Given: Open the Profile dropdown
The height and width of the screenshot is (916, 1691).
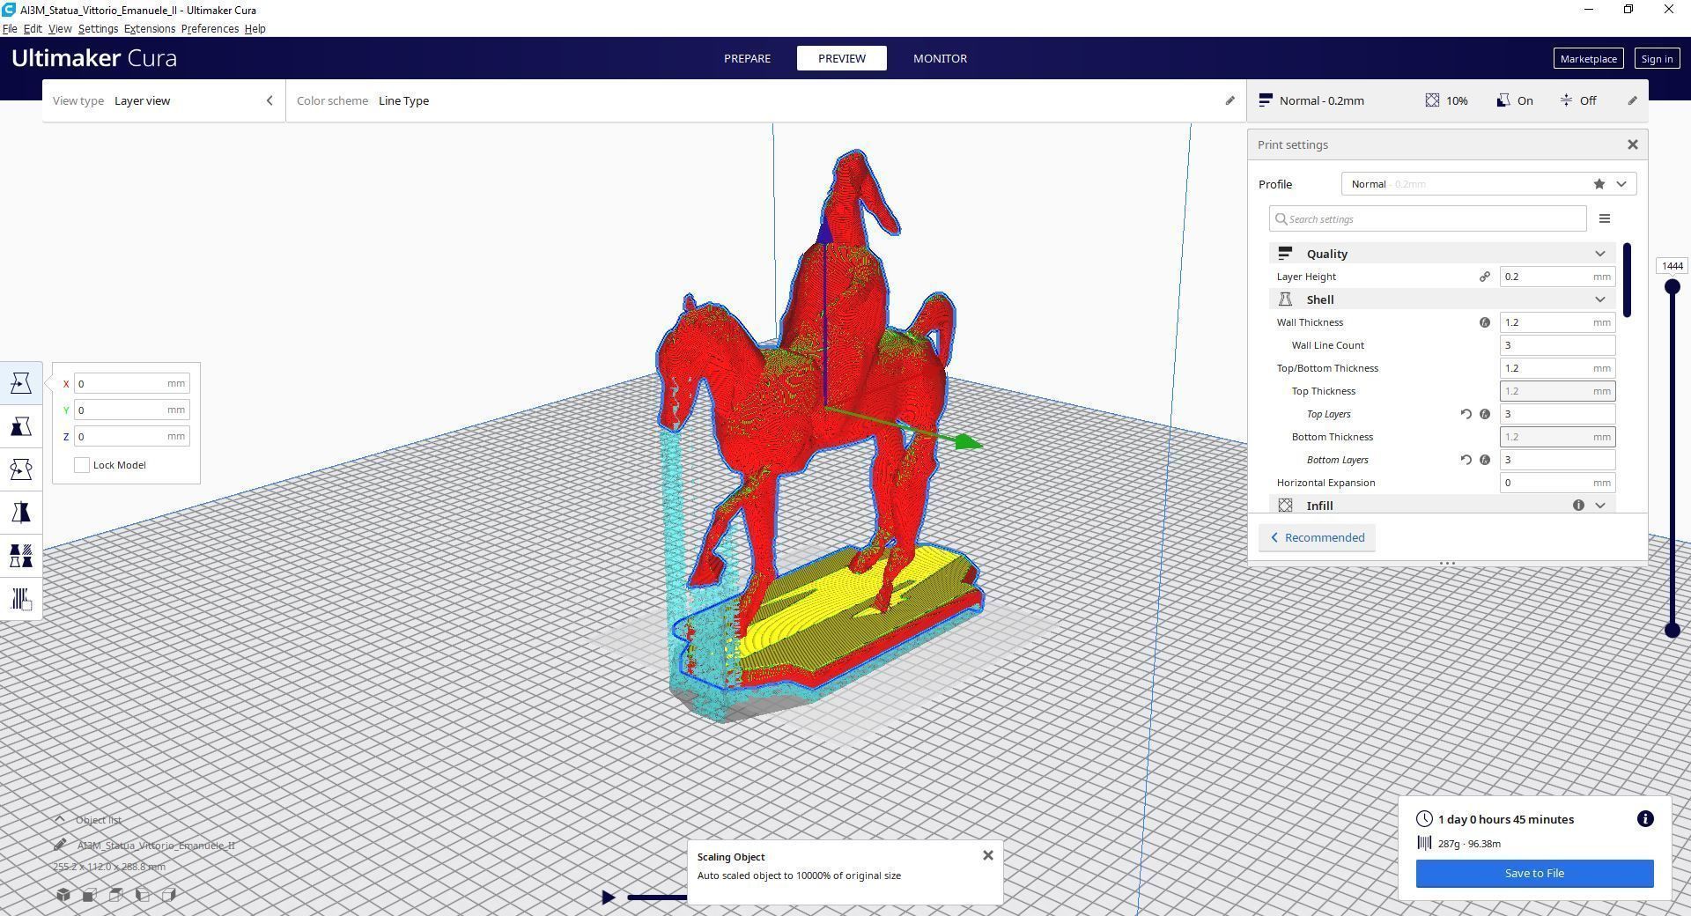Looking at the screenshot, I should tap(1488, 184).
